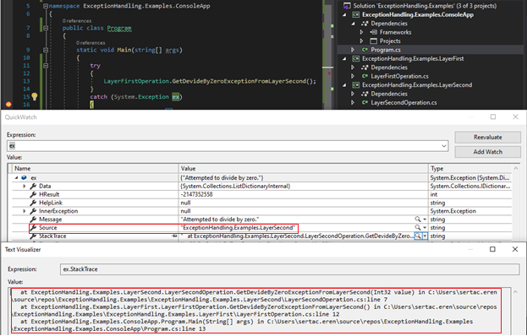Click the Name column header
The width and height of the screenshot is (527, 336).
96,169
